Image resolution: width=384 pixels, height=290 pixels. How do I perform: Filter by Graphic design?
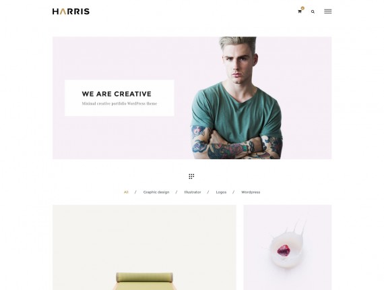156,192
